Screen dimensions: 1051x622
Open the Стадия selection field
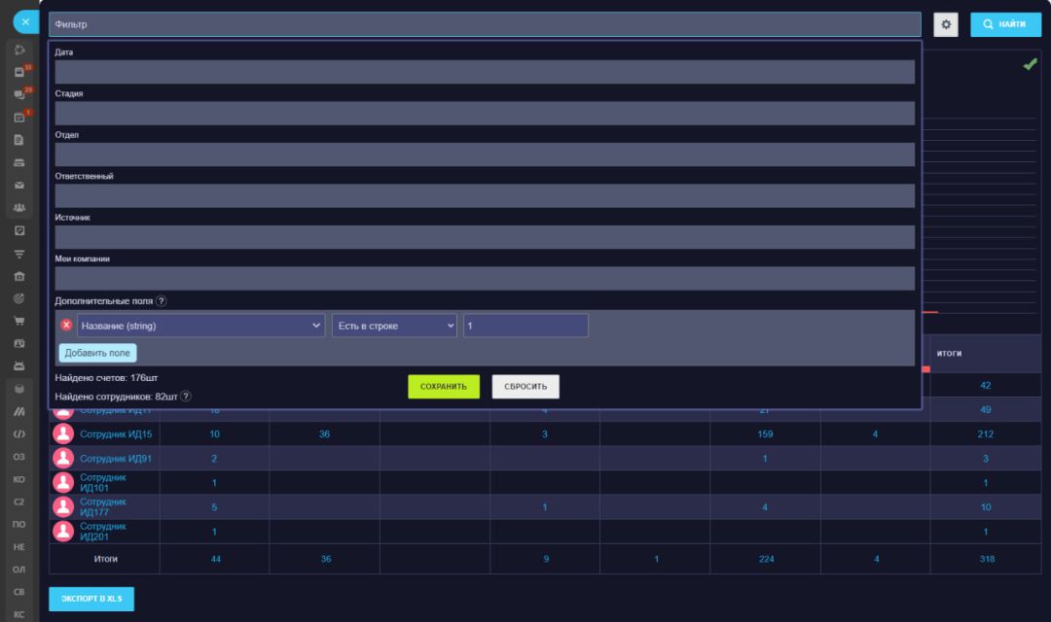click(485, 114)
